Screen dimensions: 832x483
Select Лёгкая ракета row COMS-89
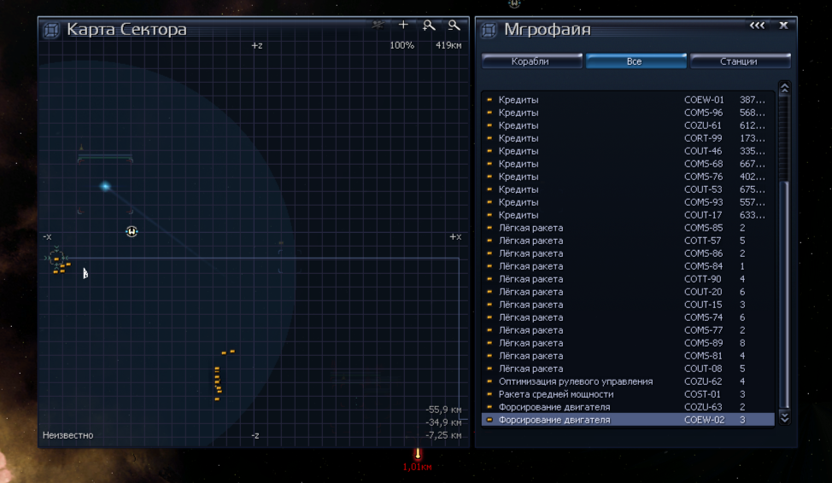tap(628, 342)
